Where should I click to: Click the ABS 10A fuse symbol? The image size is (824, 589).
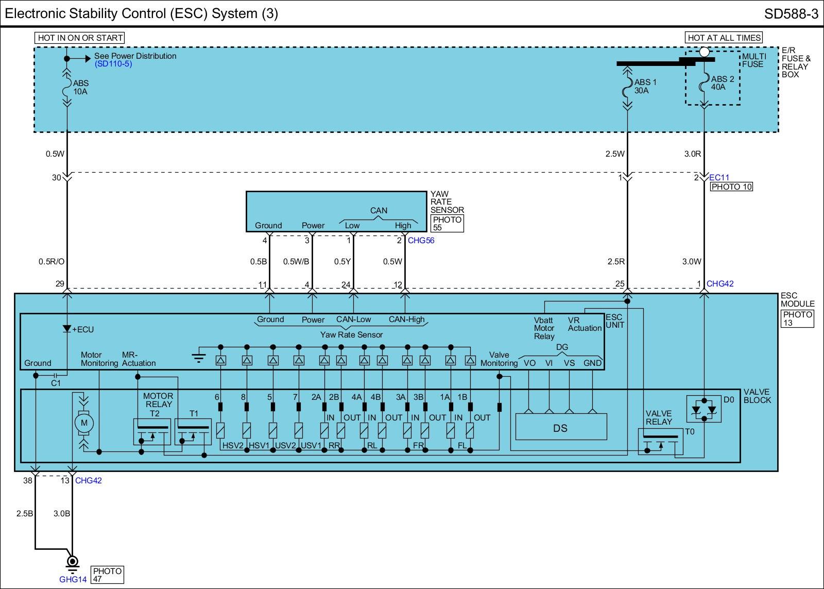point(67,88)
